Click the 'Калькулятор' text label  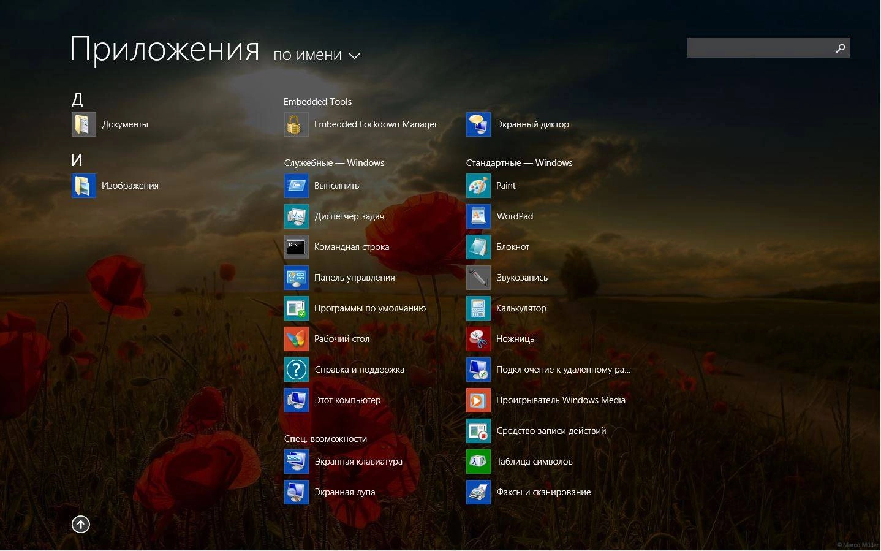coord(521,308)
